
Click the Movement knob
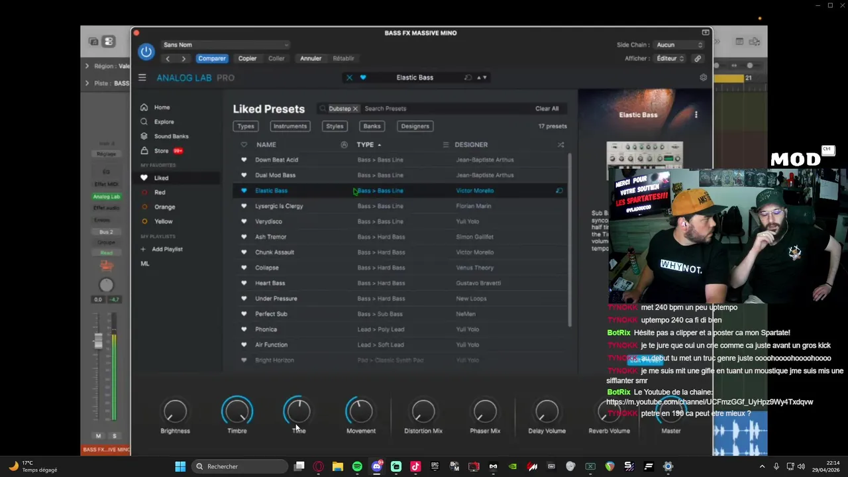click(360, 411)
